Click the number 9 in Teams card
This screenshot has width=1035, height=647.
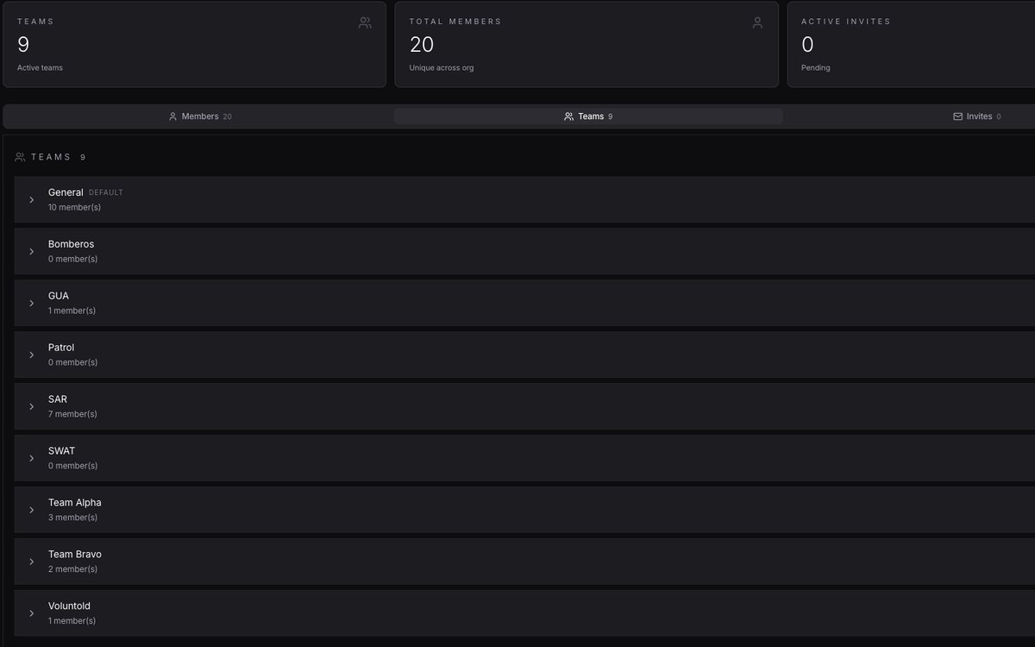point(23,44)
